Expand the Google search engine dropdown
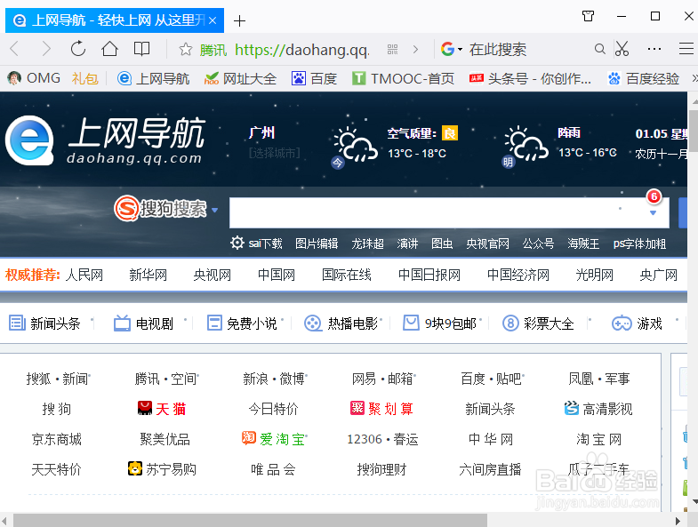This screenshot has width=698, height=527. (460, 49)
